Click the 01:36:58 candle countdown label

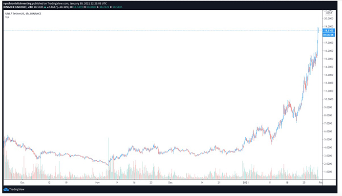pos(329,35)
